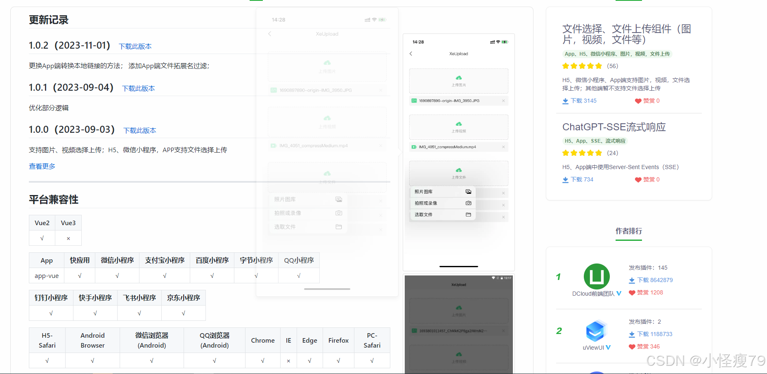Click tag label H5、App、SSE、流式响应

coord(595,141)
